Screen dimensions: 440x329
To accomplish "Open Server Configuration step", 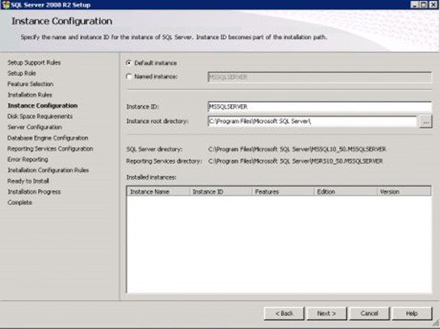I will tap(34, 127).
